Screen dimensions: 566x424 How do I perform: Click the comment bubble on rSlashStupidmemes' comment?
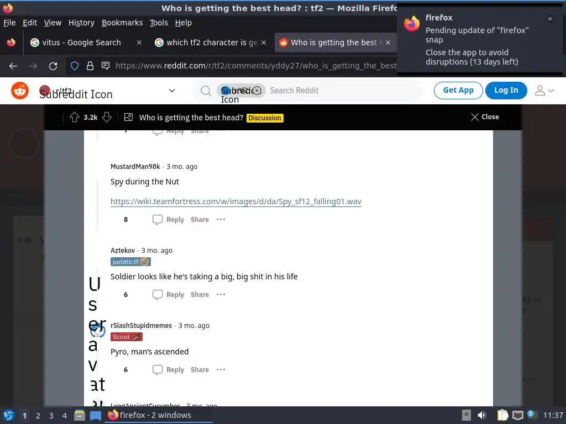(158, 369)
